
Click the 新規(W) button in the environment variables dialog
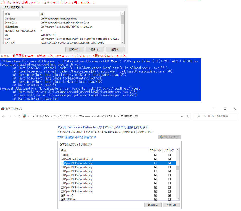(75, 49)
